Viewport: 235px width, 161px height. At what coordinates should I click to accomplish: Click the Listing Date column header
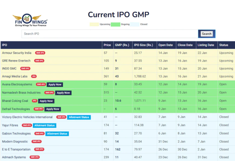pyautogui.click(x=206, y=45)
